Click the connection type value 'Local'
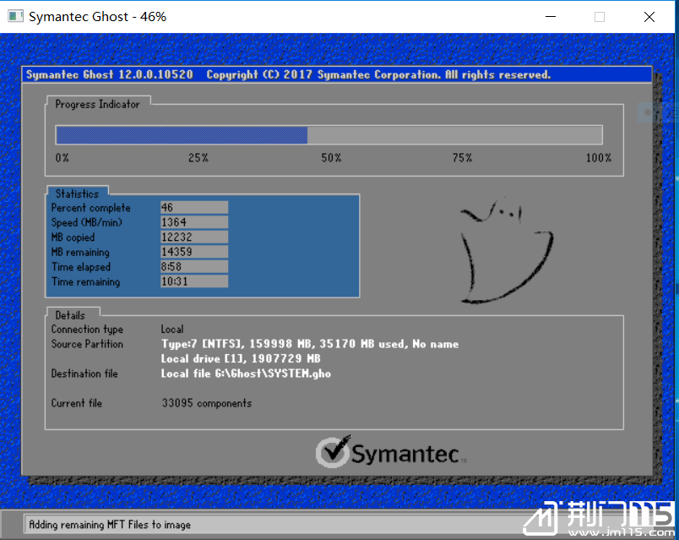 click(x=172, y=329)
